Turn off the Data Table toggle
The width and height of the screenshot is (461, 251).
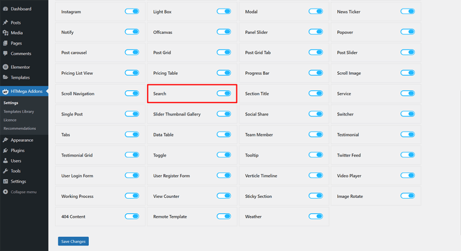(224, 134)
